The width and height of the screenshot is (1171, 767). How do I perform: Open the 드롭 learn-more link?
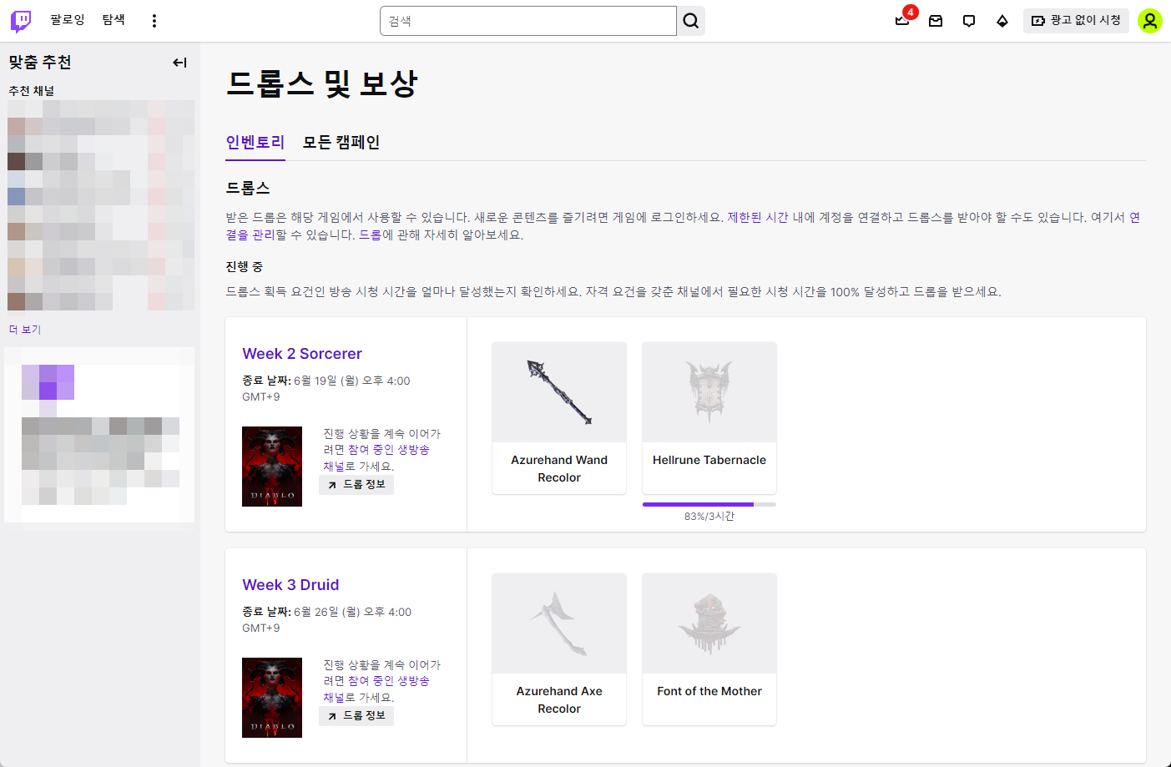(x=371, y=235)
